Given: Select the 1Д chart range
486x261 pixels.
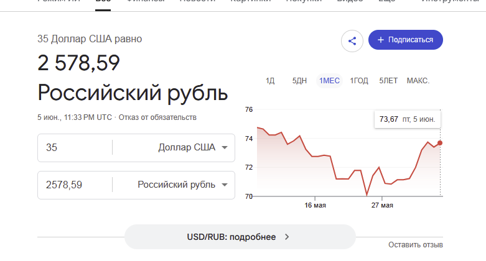Looking at the screenshot, I should click(270, 81).
